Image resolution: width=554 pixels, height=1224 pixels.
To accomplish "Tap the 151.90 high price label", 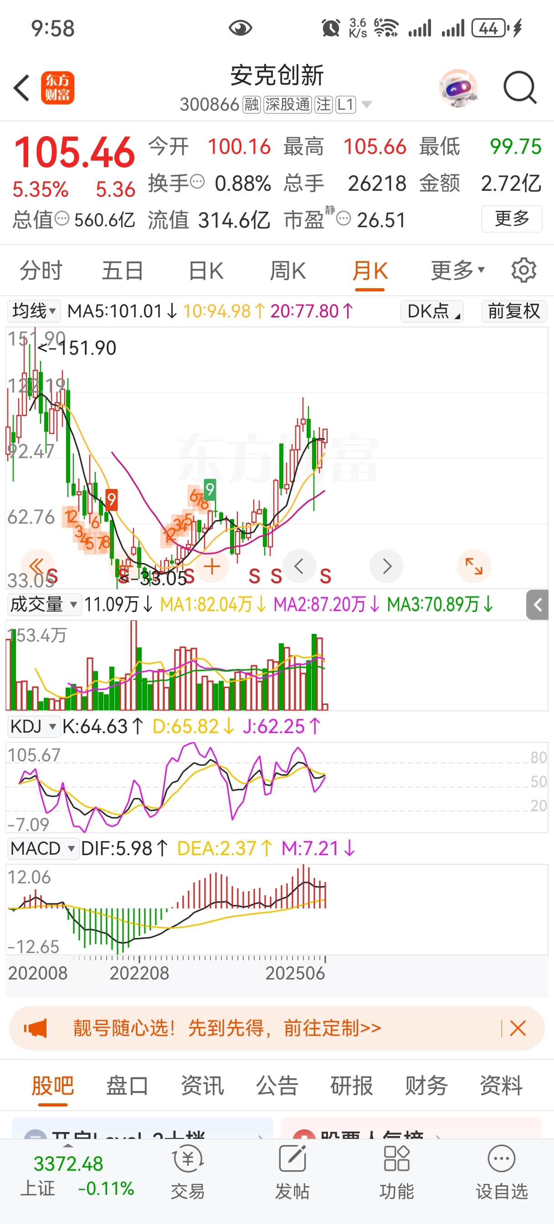I will click(76, 348).
